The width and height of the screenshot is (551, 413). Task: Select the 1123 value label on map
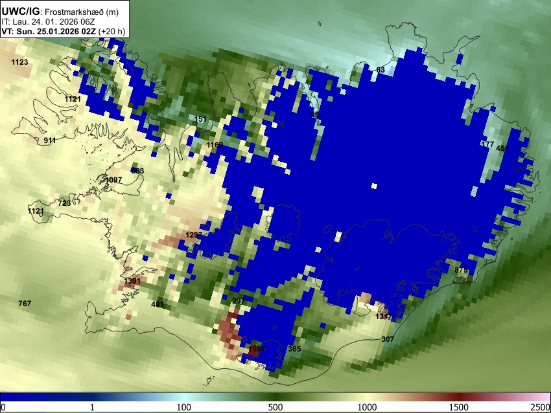[x=19, y=62]
